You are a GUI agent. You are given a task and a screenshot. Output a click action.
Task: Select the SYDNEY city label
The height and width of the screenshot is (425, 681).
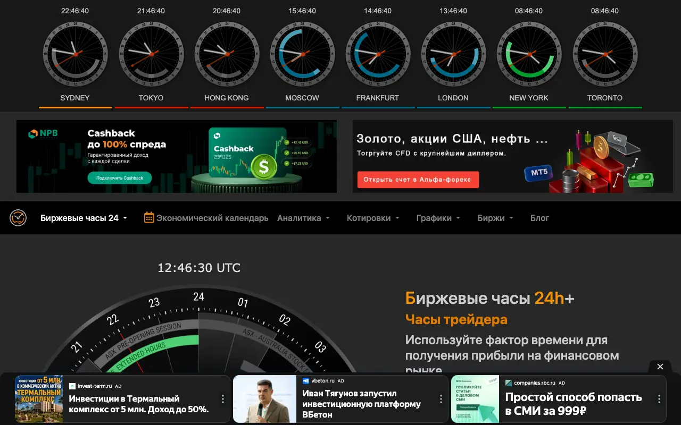click(x=75, y=98)
